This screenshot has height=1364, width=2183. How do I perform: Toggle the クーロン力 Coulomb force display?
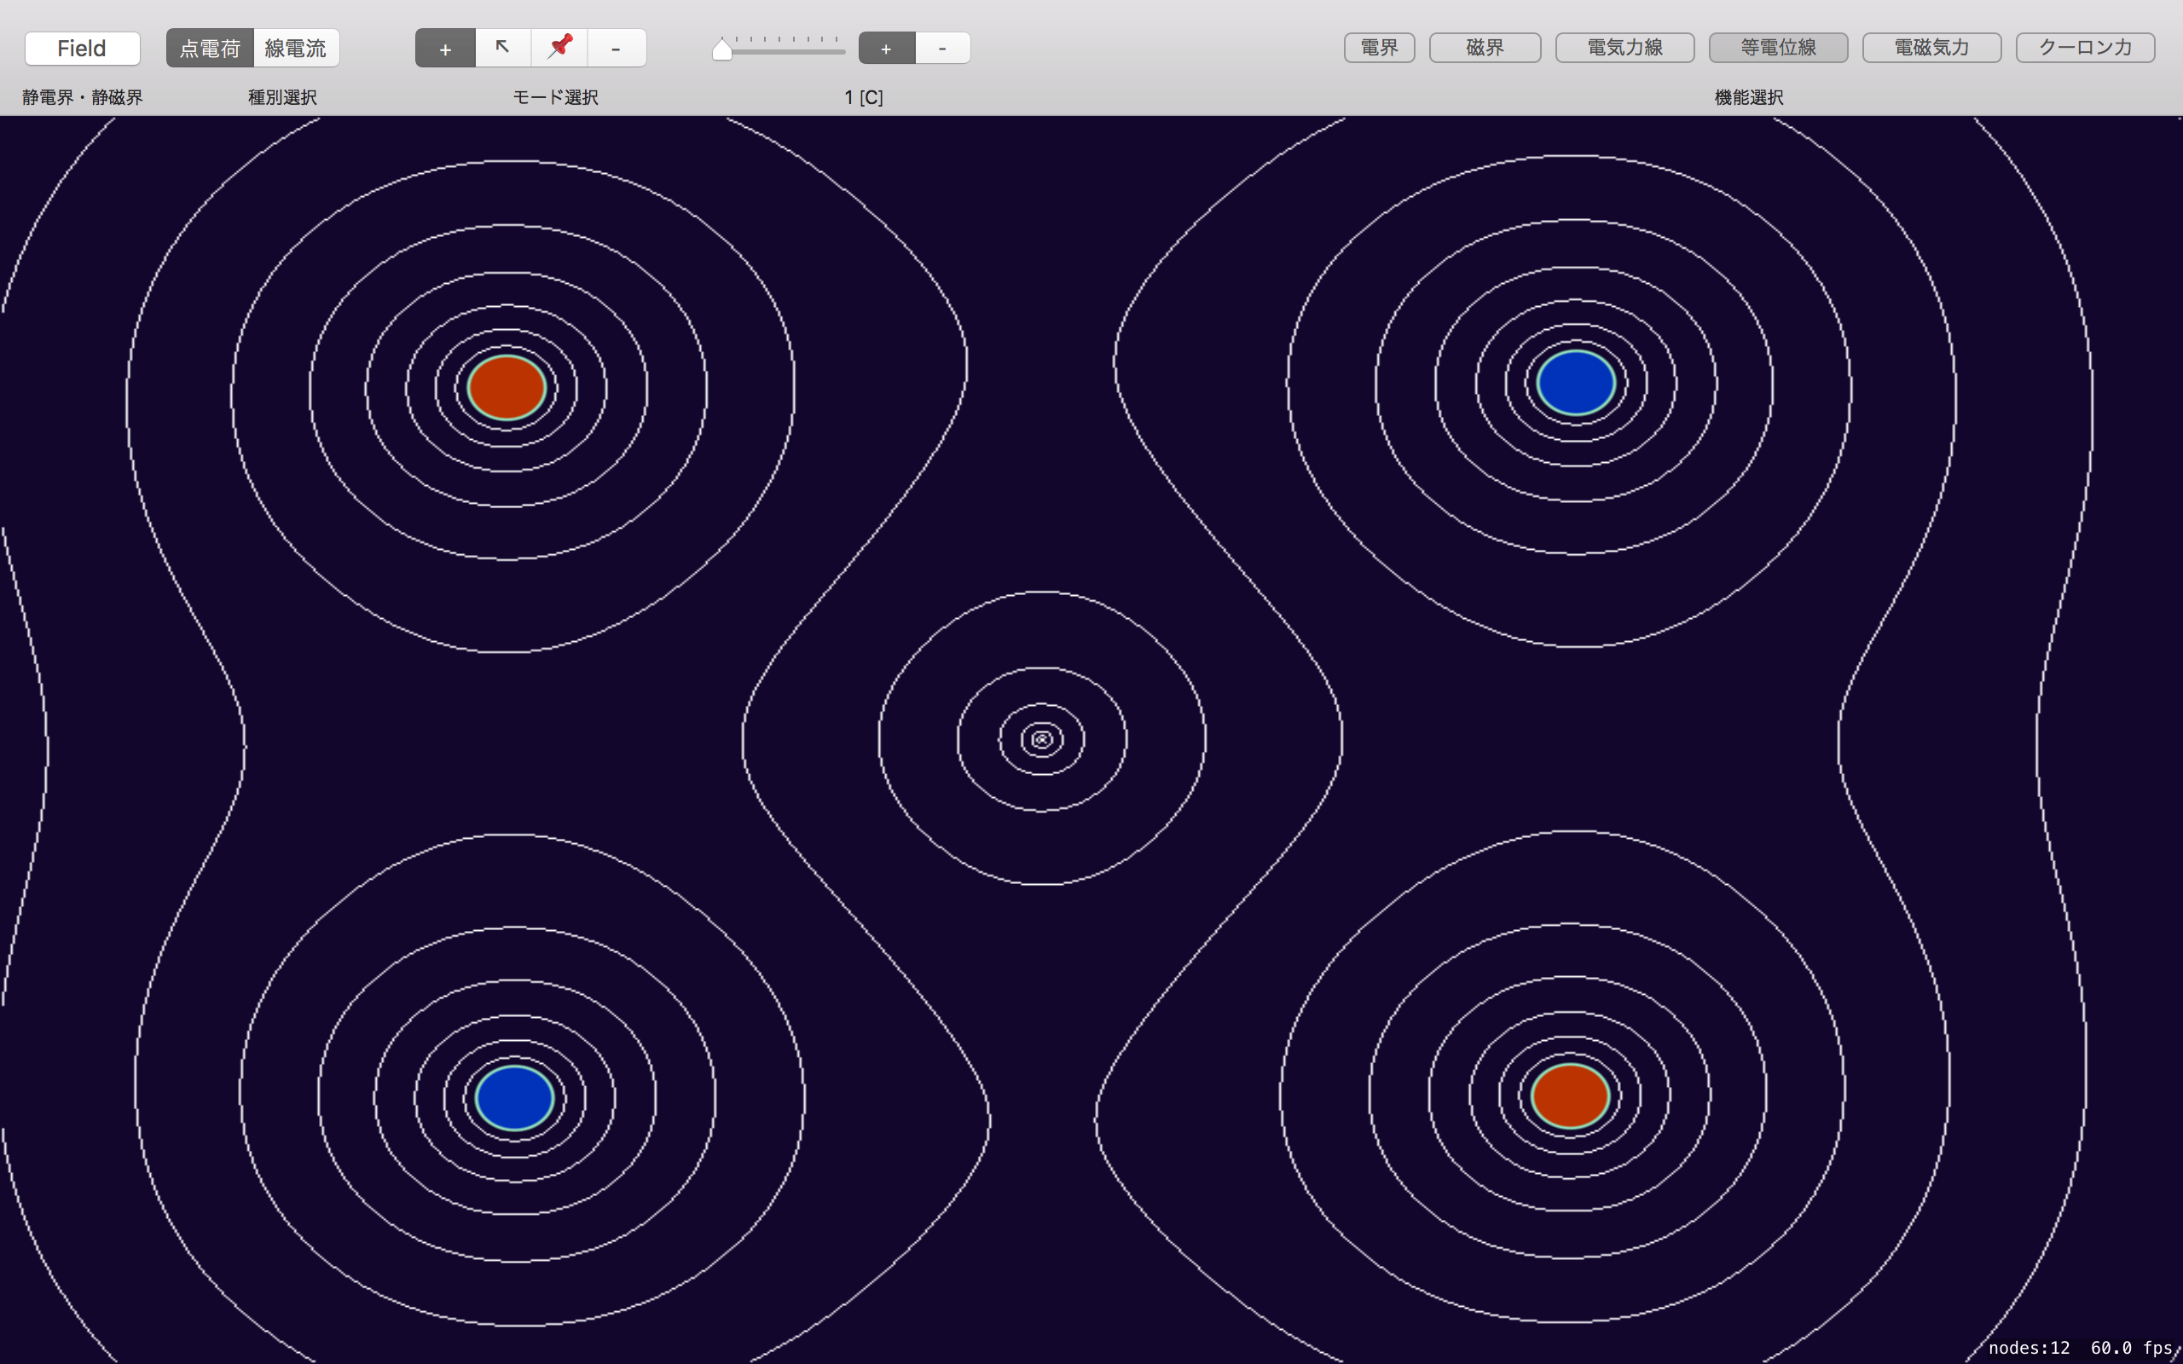pos(2085,48)
